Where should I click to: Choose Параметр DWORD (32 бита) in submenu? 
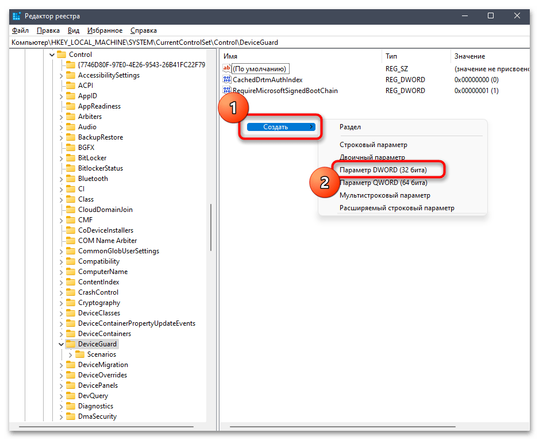[x=383, y=170]
